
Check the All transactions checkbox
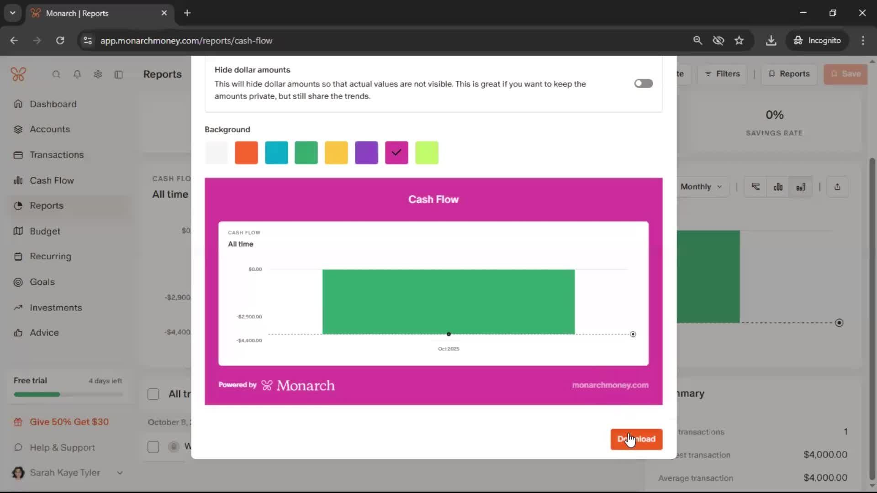pyautogui.click(x=153, y=394)
